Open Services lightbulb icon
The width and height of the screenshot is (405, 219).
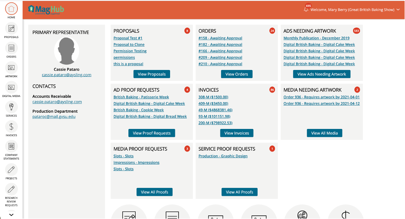[11, 107]
